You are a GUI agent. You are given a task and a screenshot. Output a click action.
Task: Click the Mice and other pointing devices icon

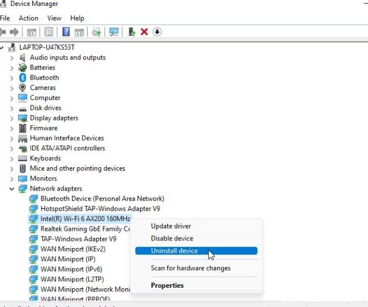pyautogui.click(x=23, y=168)
